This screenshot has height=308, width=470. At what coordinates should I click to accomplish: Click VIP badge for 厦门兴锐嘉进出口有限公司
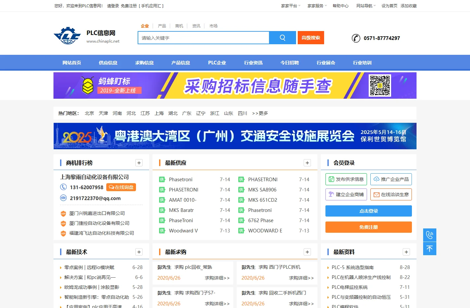coord(63,214)
